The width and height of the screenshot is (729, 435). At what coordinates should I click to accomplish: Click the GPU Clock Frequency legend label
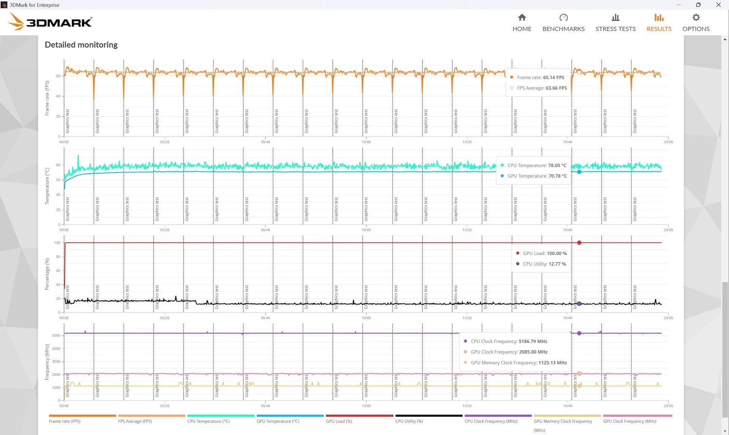[630, 421]
